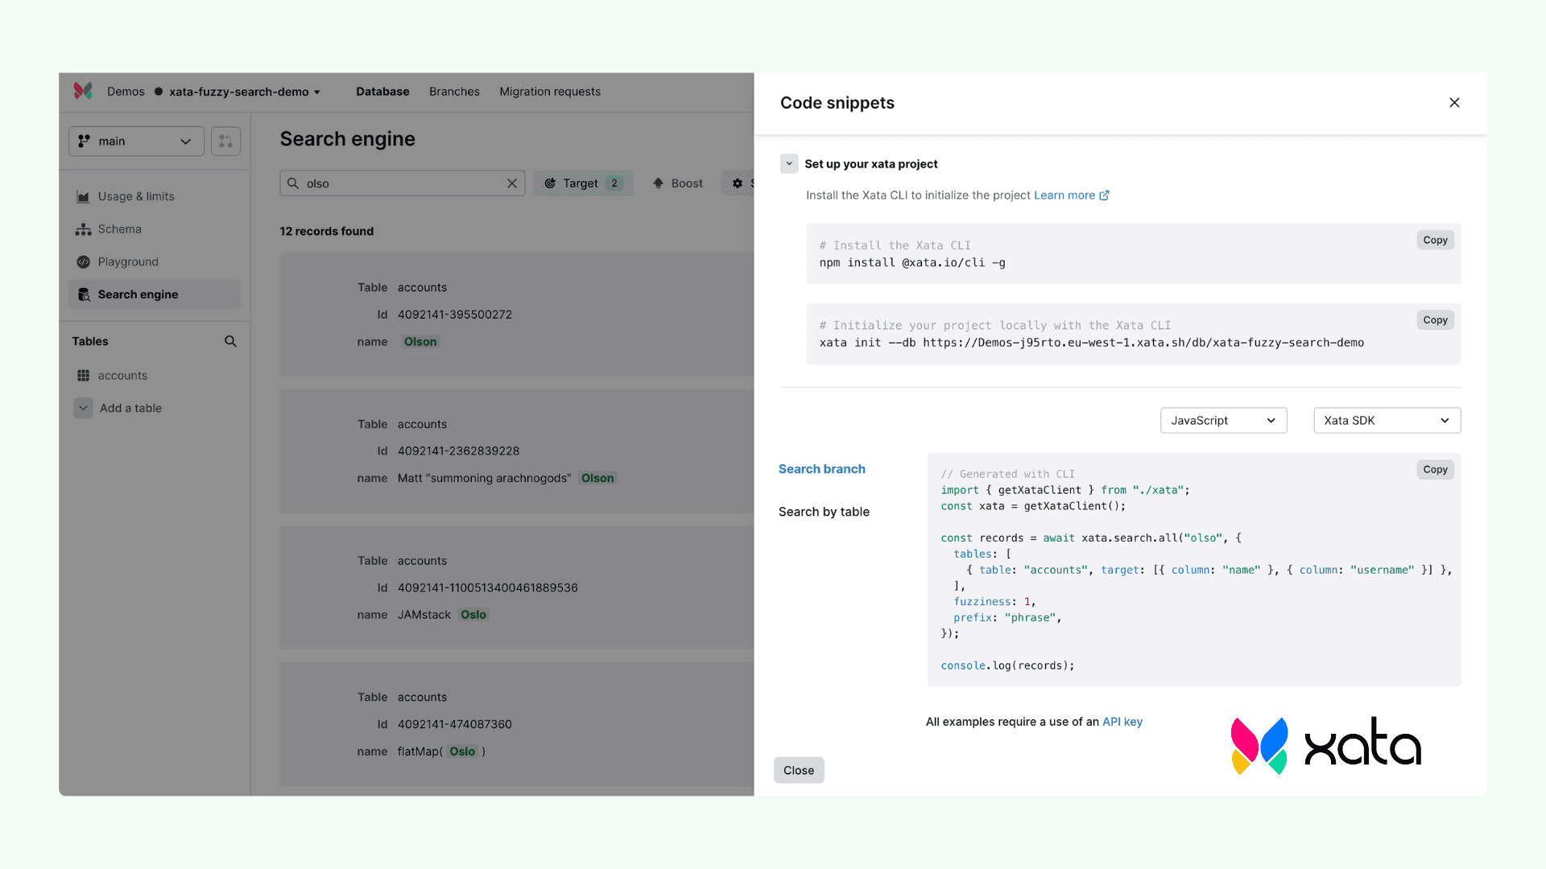Viewport: 1546px width, 869px height.
Task: Click the accounts table grid icon
Action: [83, 376]
